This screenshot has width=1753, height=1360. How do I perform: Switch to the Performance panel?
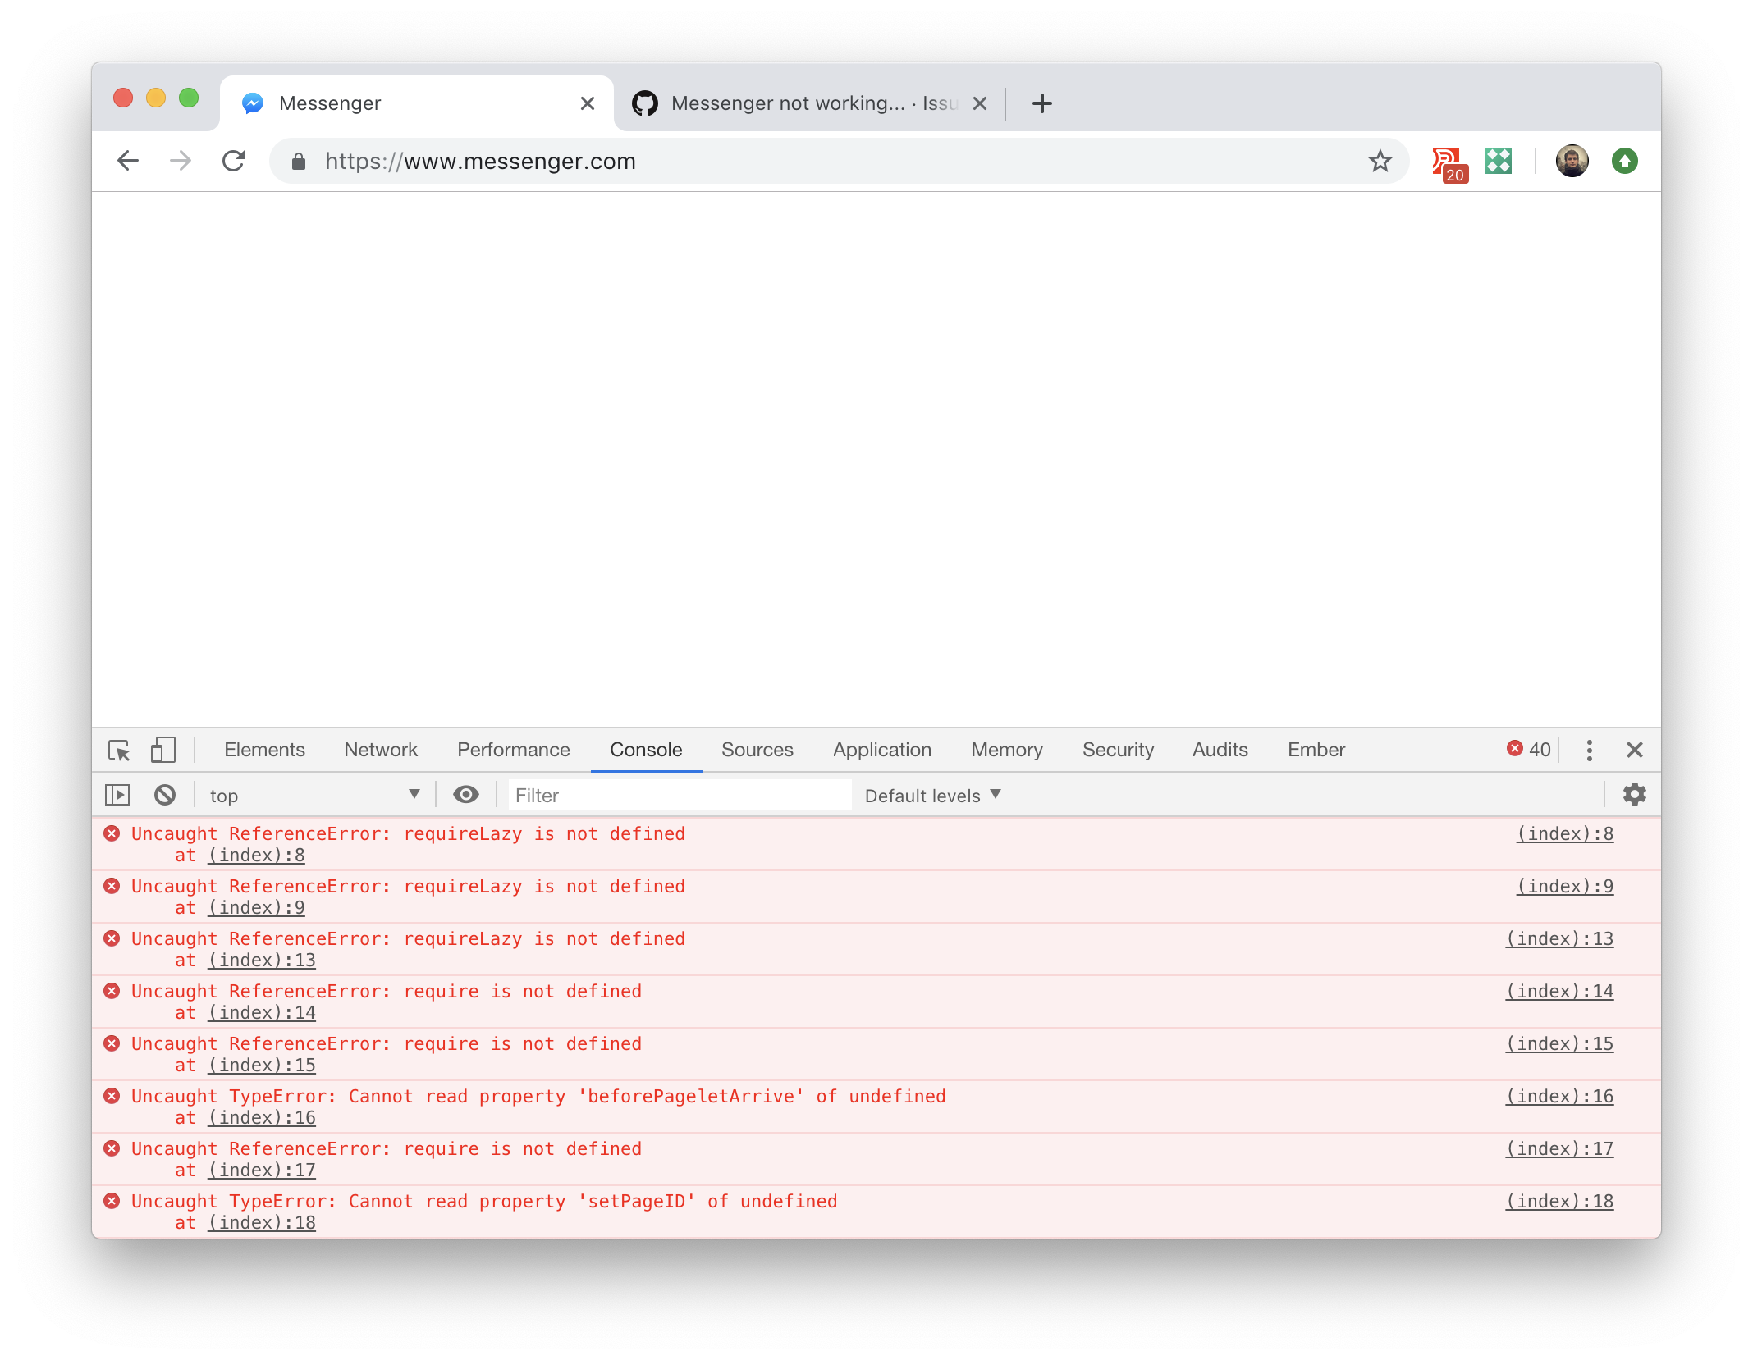(x=514, y=750)
